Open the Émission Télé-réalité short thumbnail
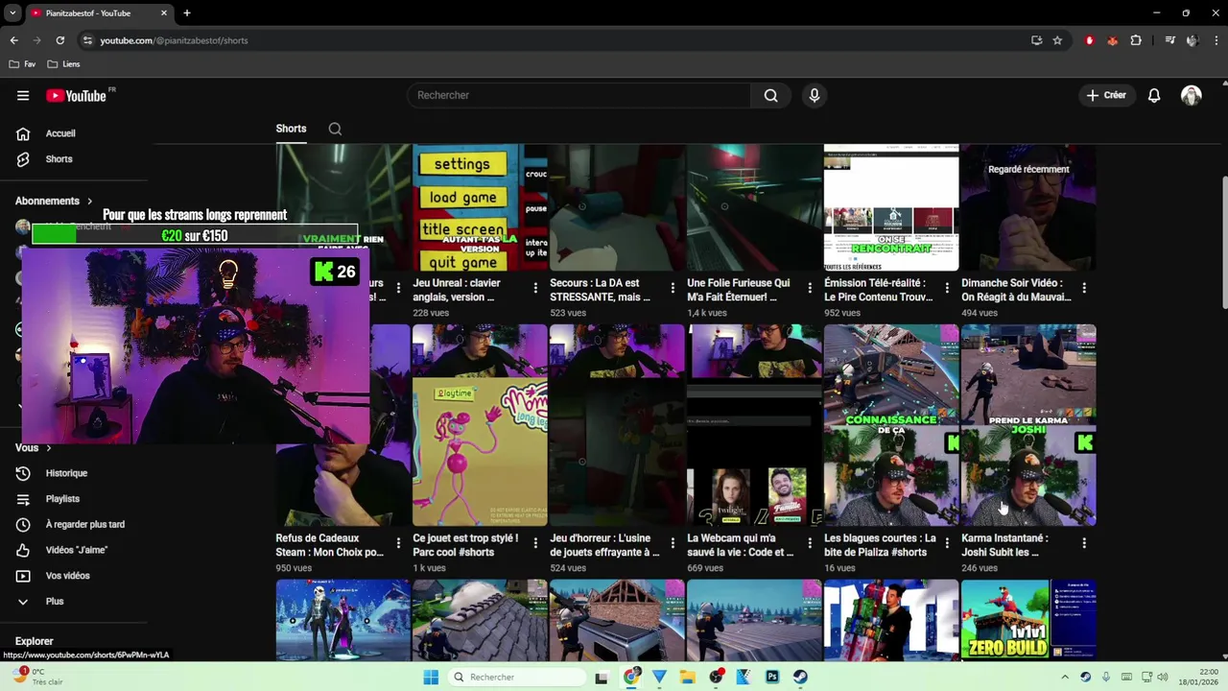Screen dimensions: 1228x691 click(891, 207)
